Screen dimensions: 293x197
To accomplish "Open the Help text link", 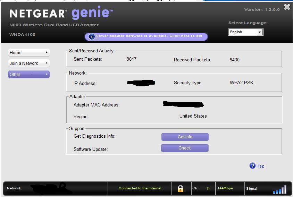I will (260, 166).
